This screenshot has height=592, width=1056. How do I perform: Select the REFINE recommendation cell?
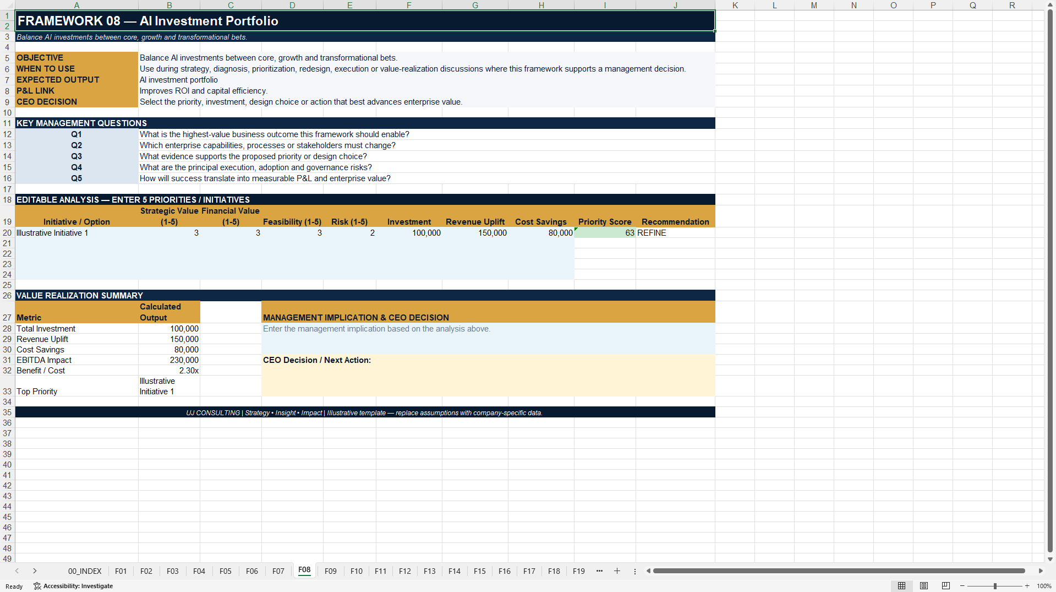pyautogui.click(x=675, y=233)
